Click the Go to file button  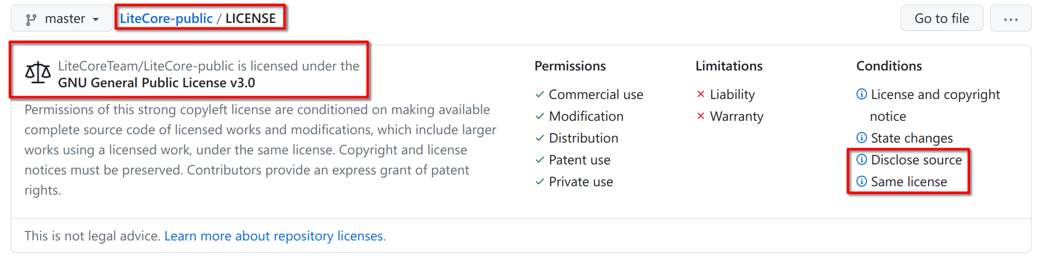pyautogui.click(x=942, y=18)
